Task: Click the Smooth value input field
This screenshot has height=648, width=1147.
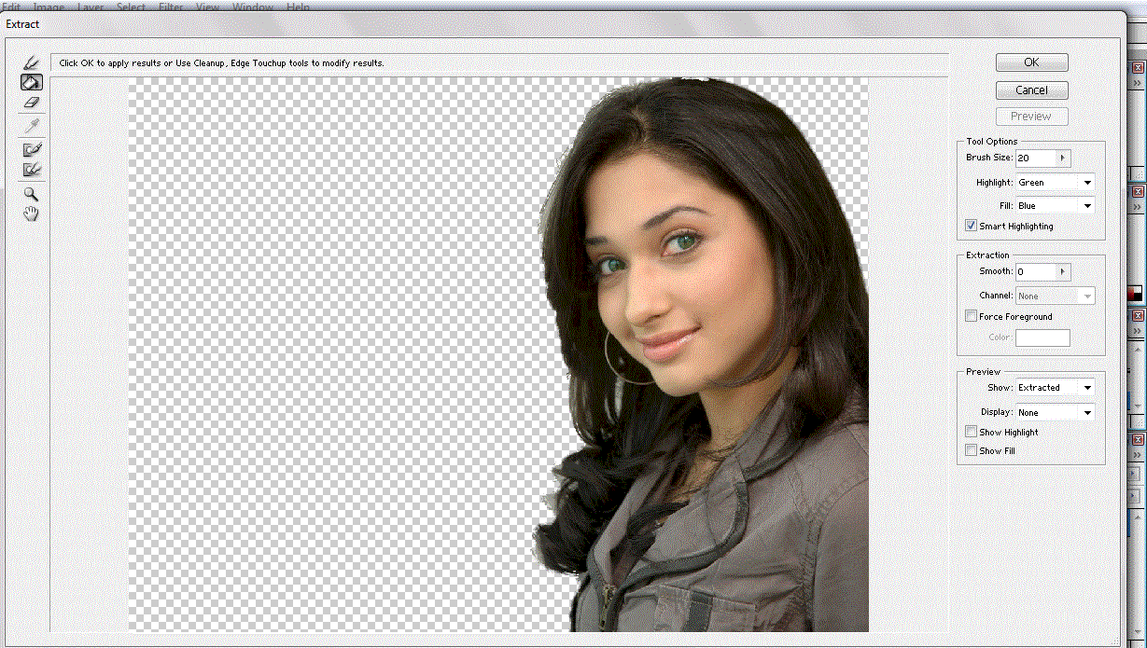Action: coord(1034,271)
